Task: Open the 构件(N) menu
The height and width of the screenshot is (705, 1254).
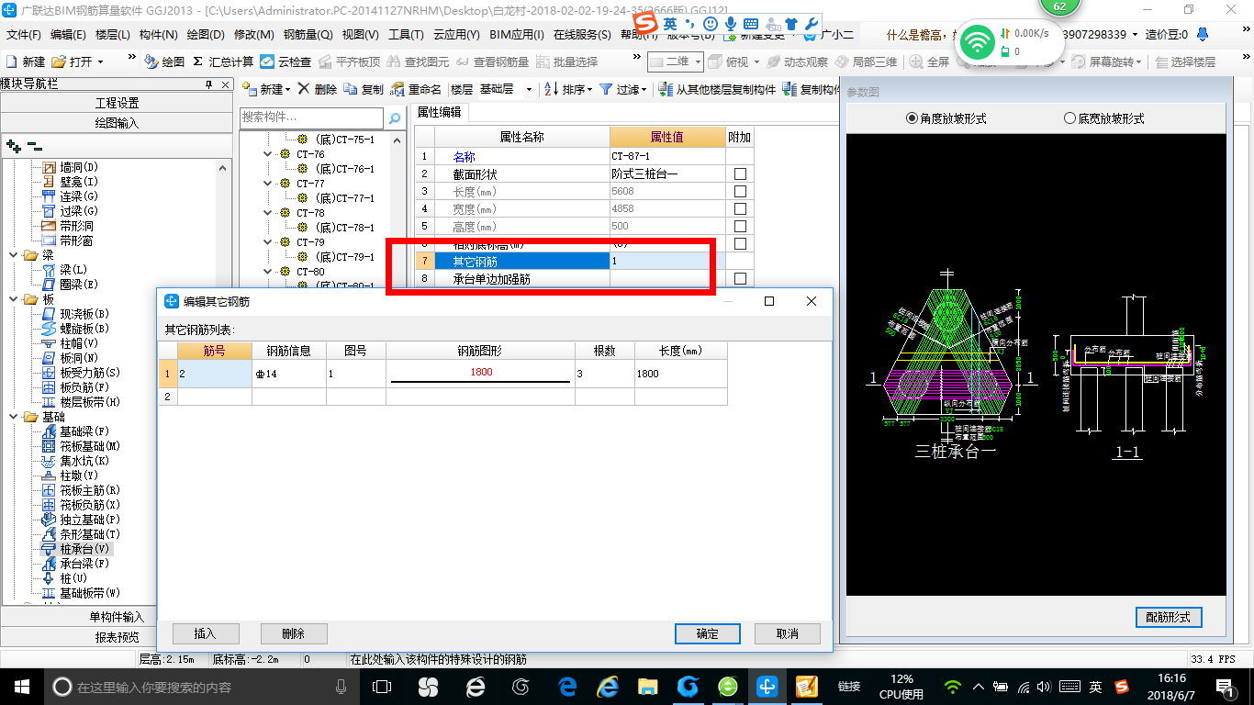Action: [158, 35]
